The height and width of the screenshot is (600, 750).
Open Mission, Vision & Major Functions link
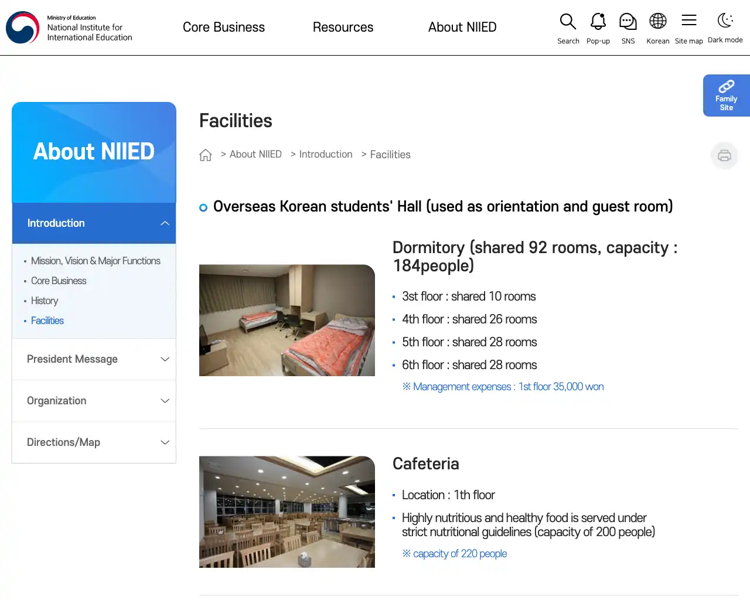pos(96,261)
